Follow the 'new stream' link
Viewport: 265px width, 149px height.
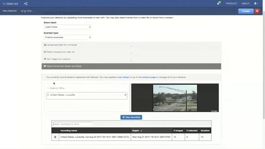(124, 77)
